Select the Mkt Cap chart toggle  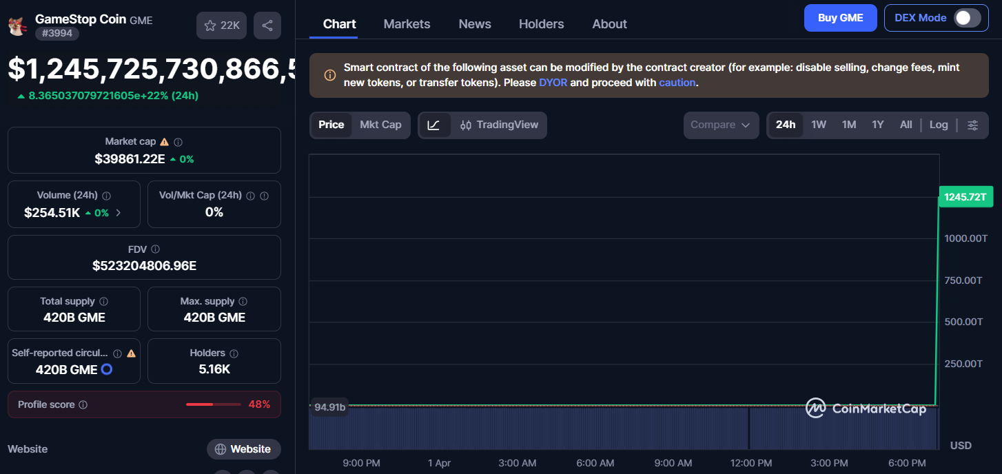pos(380,125)
